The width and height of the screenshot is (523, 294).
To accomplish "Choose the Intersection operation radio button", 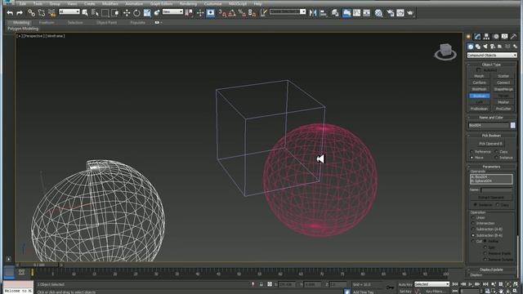I will pyautogui.click(x=473, y=223).
